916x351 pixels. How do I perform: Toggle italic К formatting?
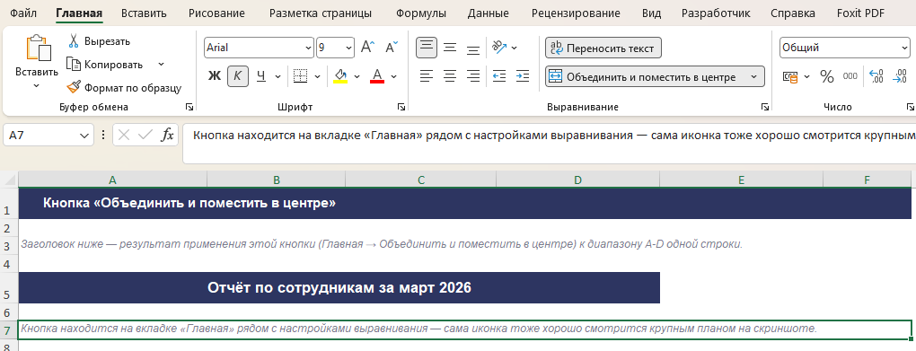click(237, 76)
